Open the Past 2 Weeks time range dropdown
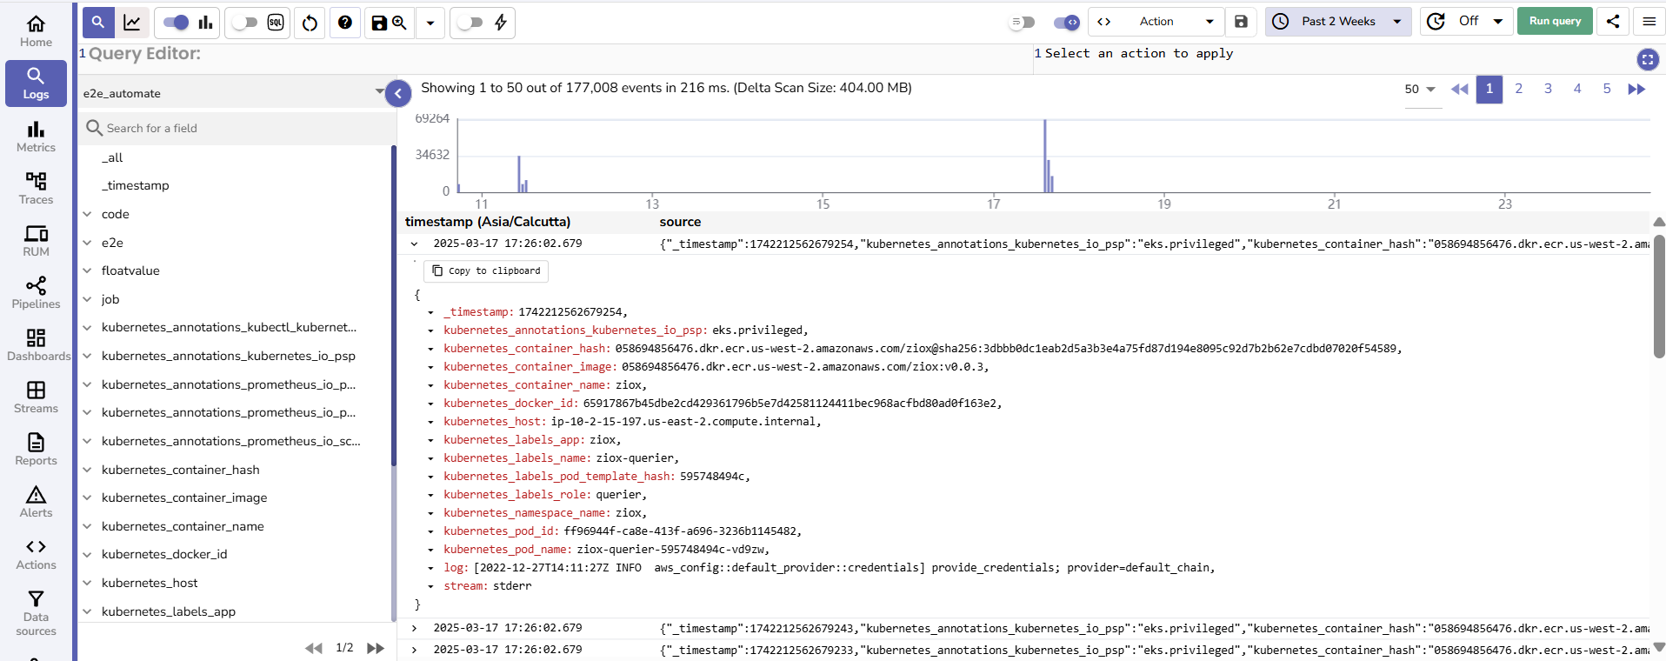 click(x=1338, y=22)
